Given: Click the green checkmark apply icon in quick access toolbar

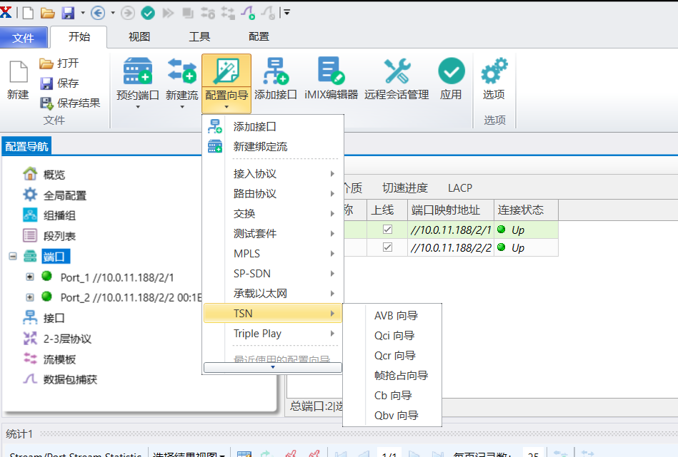Looking at the screenshot, I should point(148,13).
